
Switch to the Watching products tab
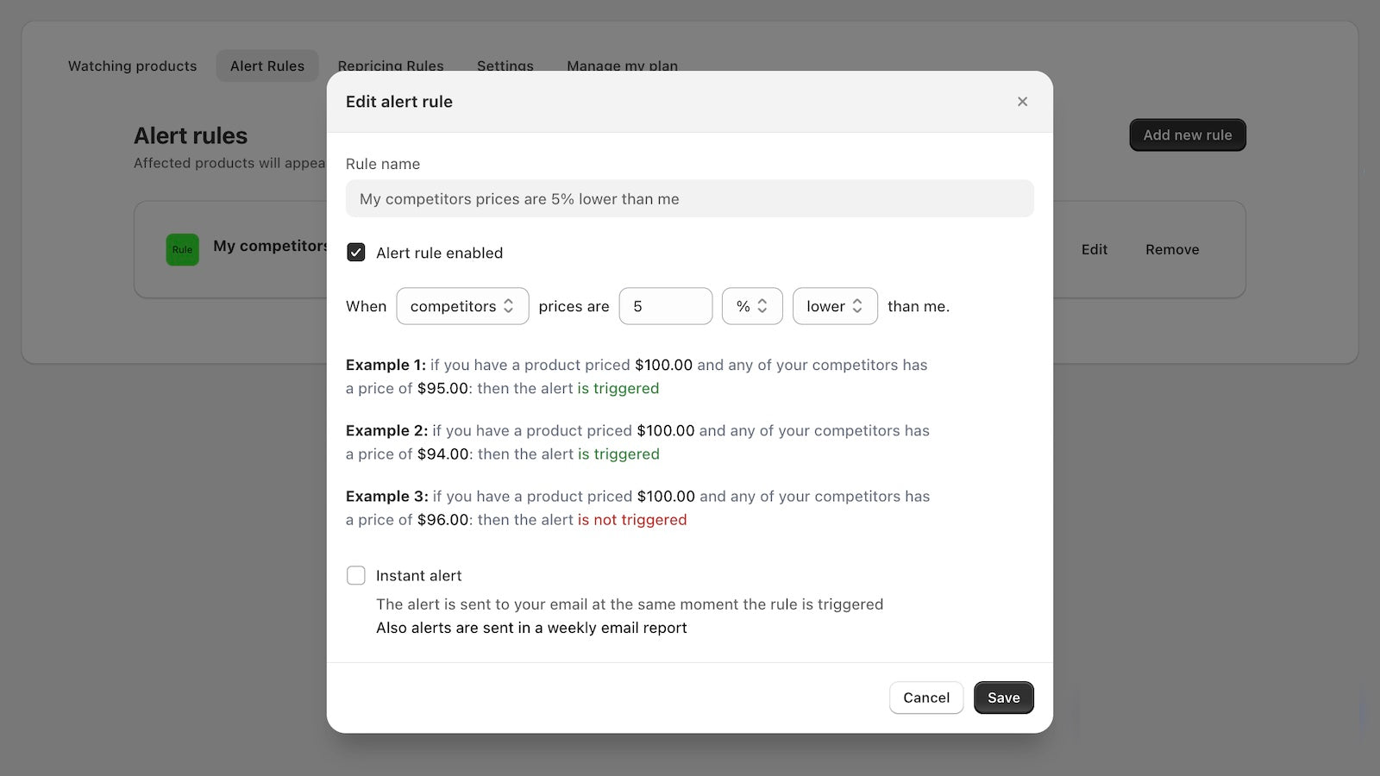point(131,66)
